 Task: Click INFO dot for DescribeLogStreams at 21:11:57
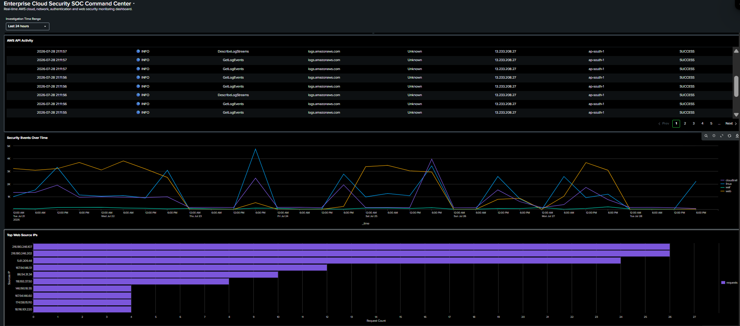138,51
